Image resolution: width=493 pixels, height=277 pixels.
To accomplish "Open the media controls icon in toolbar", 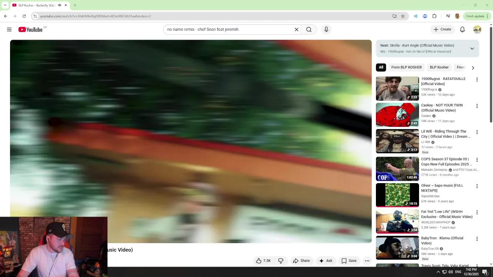I will pos(448,16).
